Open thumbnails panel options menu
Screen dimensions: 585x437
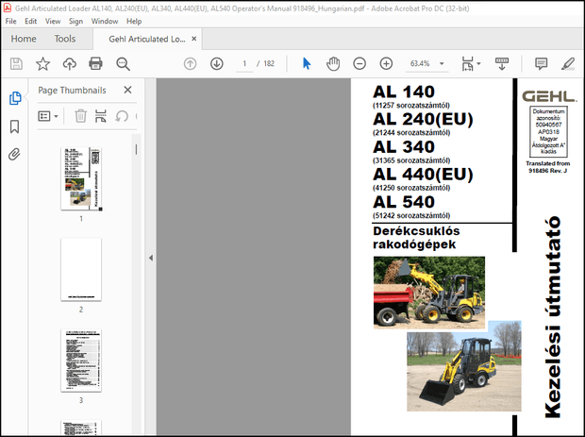[48, 116]
